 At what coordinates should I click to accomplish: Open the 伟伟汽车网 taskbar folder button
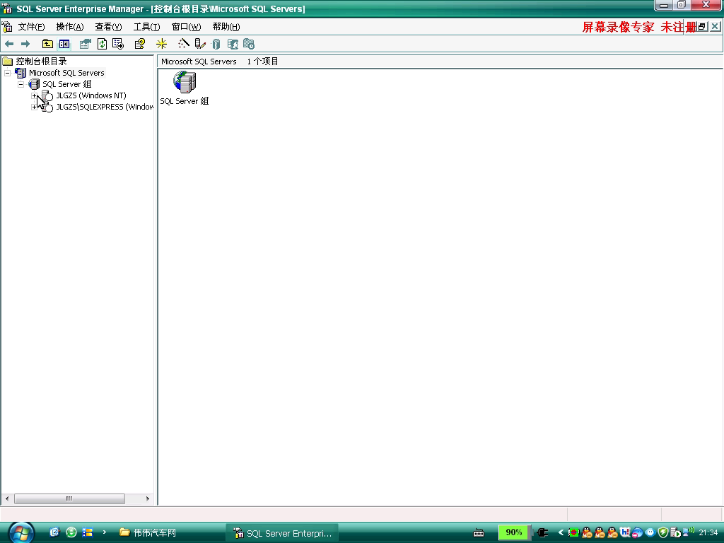(x=148, y=533)
